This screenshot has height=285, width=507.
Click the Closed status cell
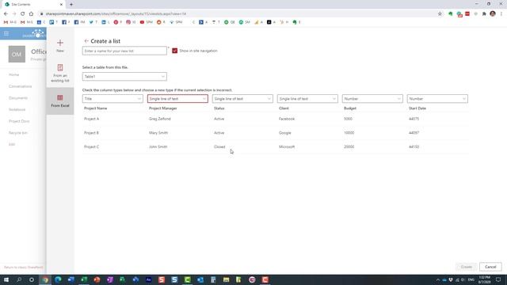pos(219,146)
